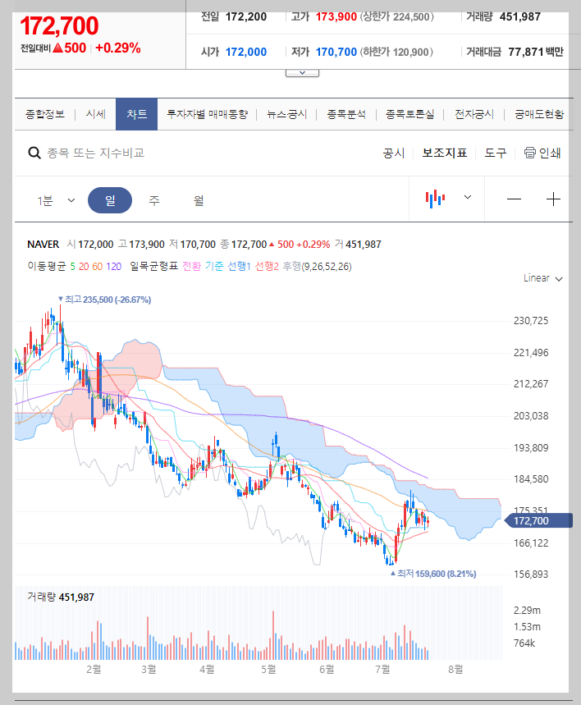581x705 pixels.
Task: Expand the price summary chevron panel
Action: point(302,71)
